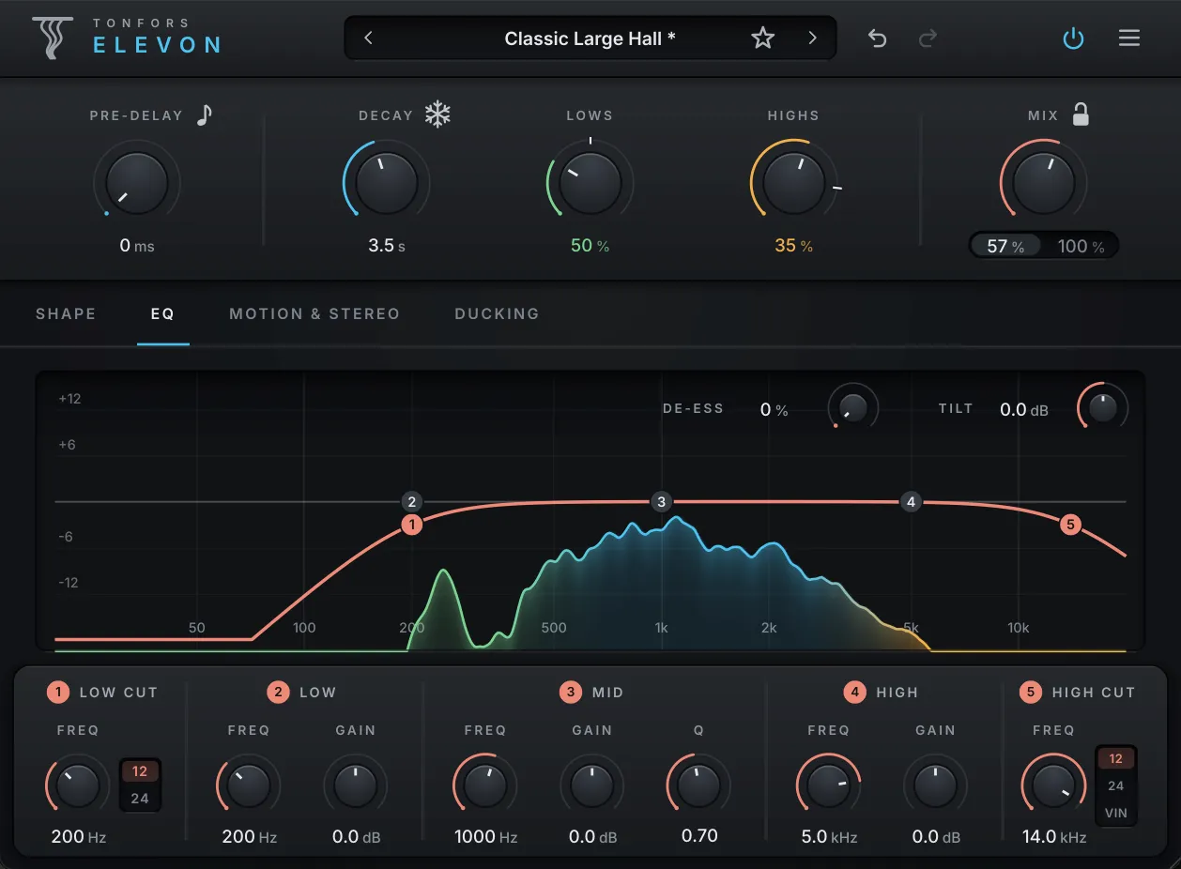1181x869 pixels.
Task: Click the undo arrow
Action: coord(878,38)
